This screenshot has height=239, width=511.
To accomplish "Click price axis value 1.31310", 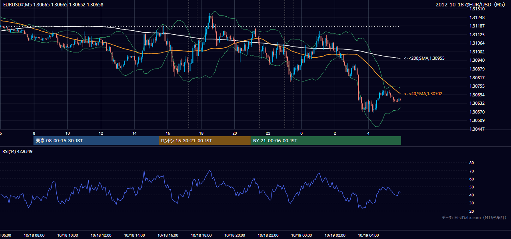I will [x=477, y=9].
